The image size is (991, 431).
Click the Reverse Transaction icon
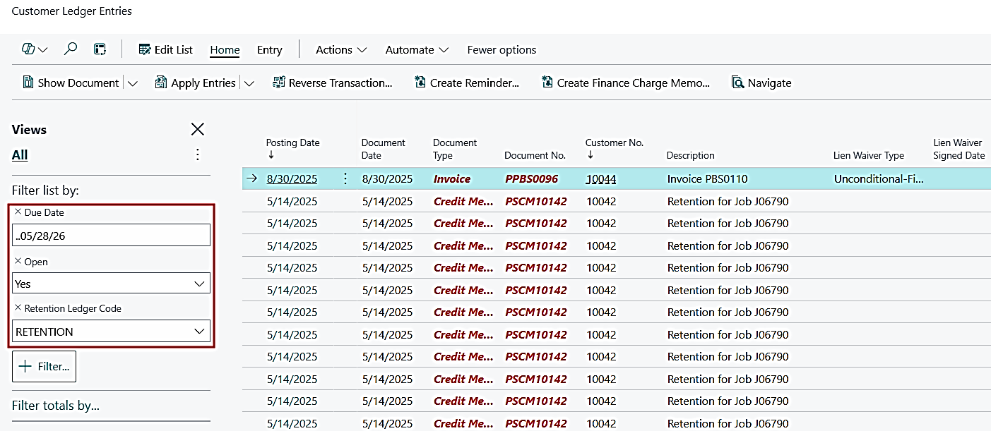click(x=279, y=83)
